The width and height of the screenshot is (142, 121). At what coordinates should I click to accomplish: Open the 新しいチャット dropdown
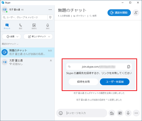[38, 36]
